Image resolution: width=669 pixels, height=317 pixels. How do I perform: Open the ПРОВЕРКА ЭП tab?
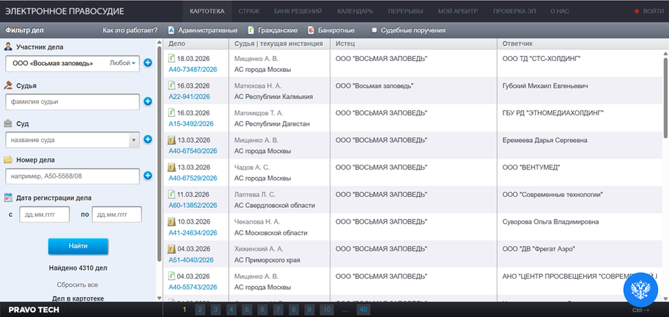[x=514, y=11]
